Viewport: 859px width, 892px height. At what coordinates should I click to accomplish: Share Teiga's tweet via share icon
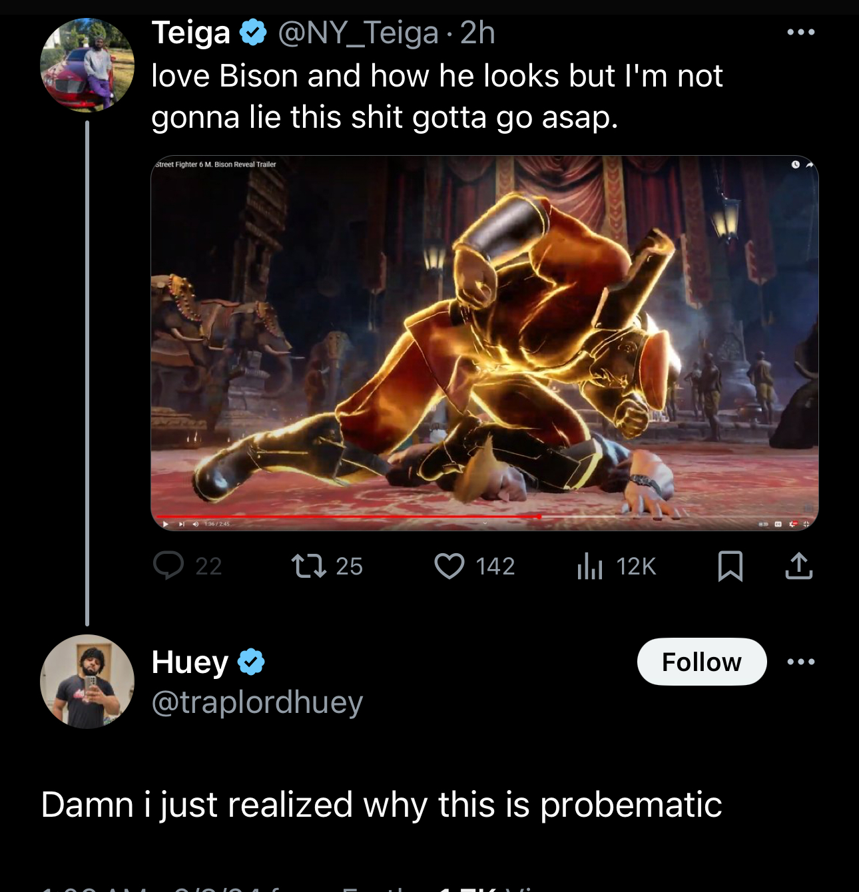[799, 566]
